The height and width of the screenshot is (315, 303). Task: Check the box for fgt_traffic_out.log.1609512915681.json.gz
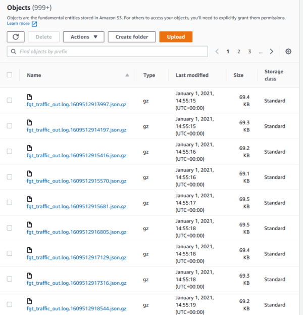click(10, 203)
